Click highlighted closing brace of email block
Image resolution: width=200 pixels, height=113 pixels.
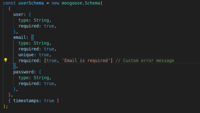[15, 66]
